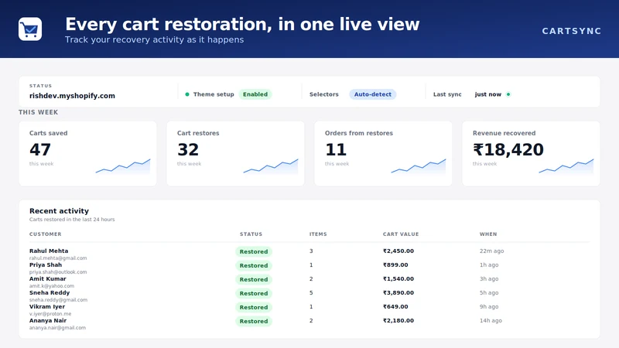Click cart value ₹2,180.00
Image resolution: width=619 pixels, height=348 pixels.
pos(398,320)
